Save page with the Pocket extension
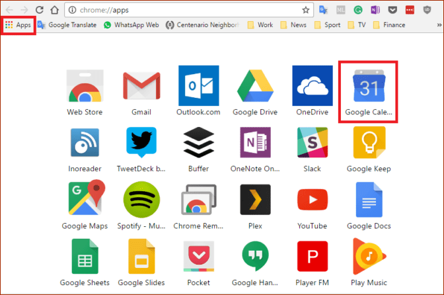Viewport: 444px width, 295px height. point(392,10)
